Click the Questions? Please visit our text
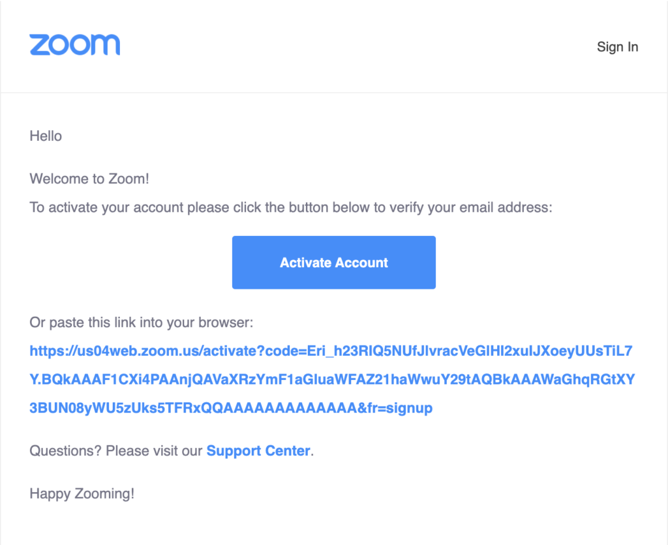Image resolution: width=668 pixels, height=545 pixels. tap(116, 450)
